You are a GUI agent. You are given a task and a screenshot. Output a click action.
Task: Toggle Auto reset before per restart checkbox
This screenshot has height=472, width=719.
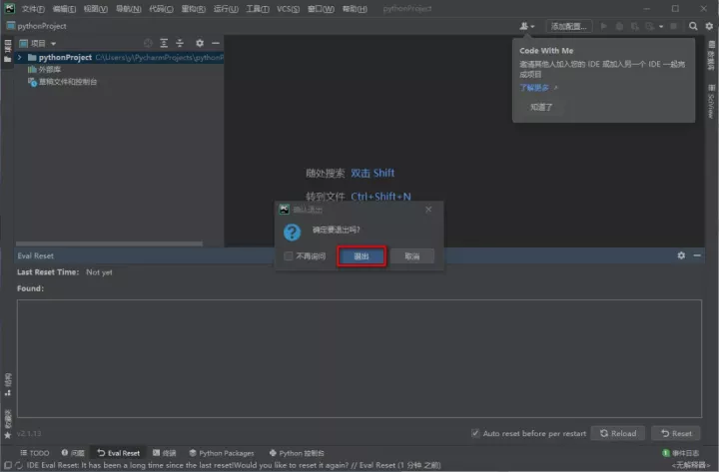476,433
